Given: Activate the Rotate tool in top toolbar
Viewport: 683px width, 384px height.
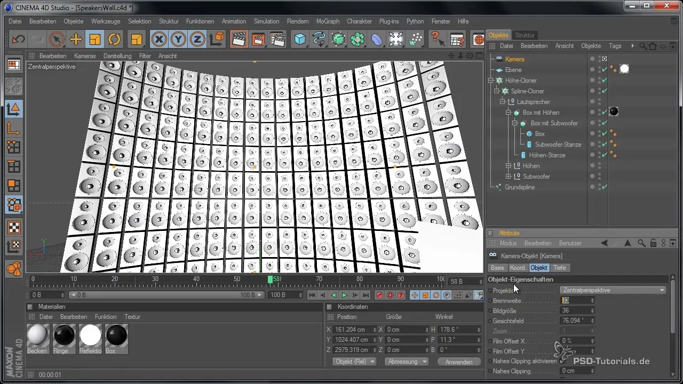Looking at the screenshot, I should click(114, 39).
